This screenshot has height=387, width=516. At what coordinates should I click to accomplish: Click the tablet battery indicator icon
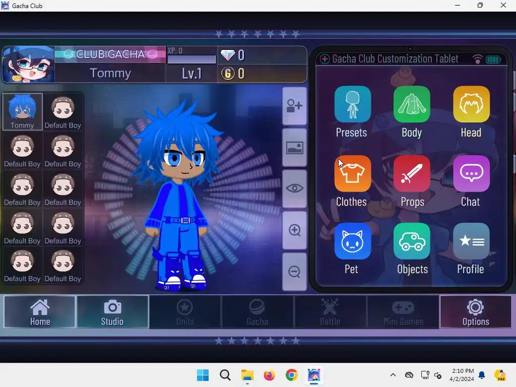[x=493, y=59]
